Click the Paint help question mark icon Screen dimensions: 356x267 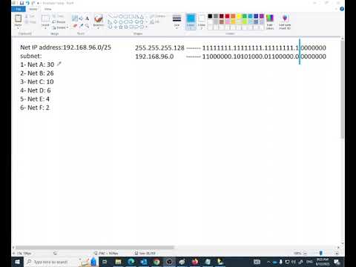(342, 9)
